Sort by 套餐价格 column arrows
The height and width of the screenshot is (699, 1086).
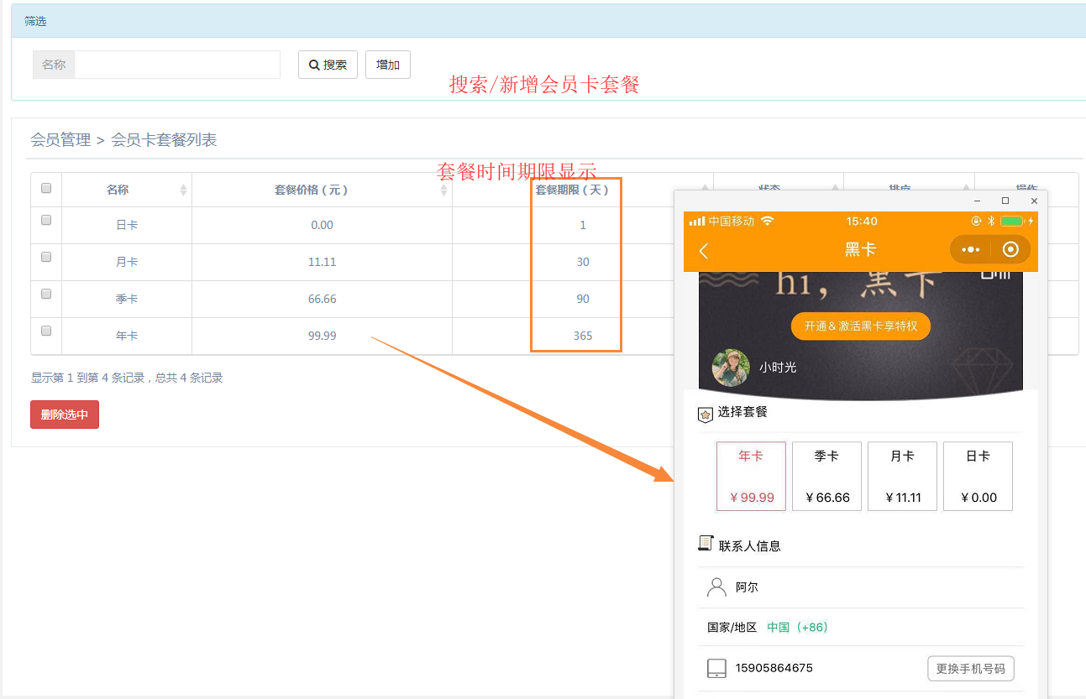point(444,190)
